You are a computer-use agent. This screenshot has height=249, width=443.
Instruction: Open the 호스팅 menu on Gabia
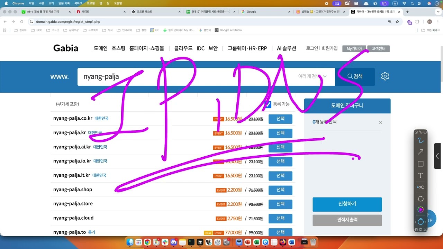tap(118, 48)
